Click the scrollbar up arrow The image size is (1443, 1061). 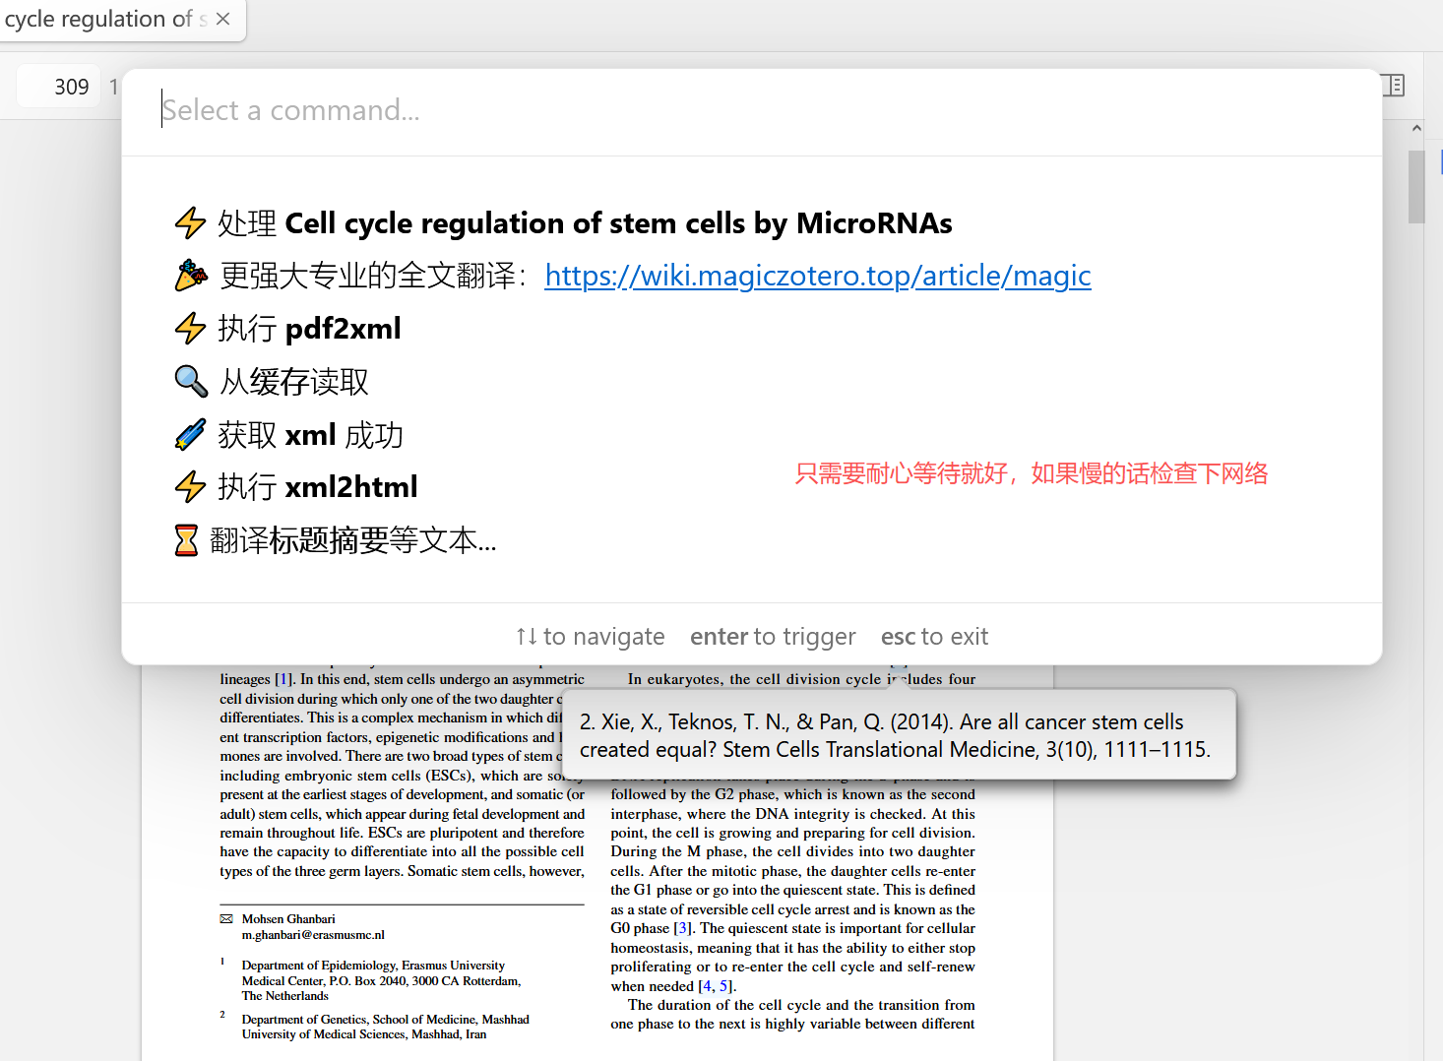coord(1416,129)
